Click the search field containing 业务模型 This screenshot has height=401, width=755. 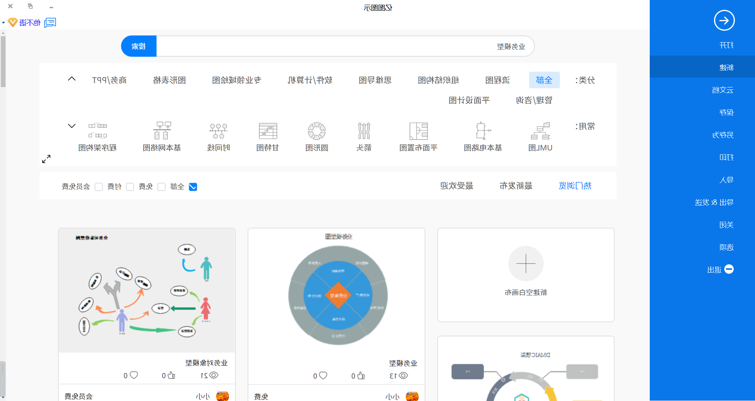click(x=345, y=46)
